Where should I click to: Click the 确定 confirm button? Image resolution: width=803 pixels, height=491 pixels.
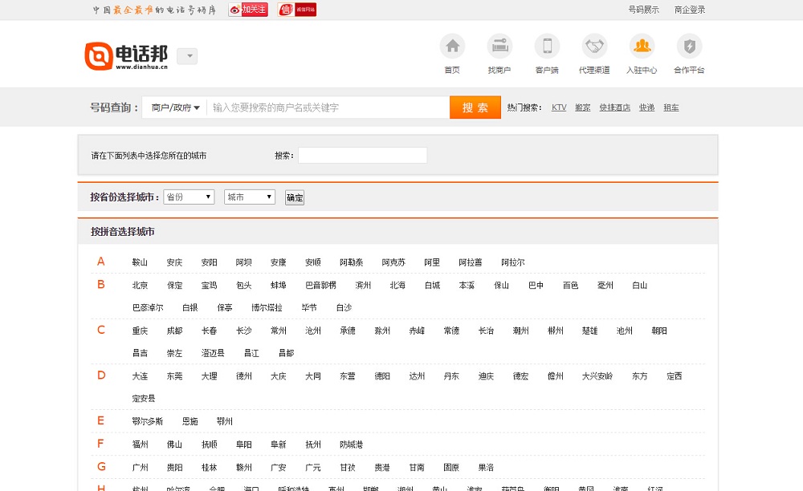coord(295,197)
